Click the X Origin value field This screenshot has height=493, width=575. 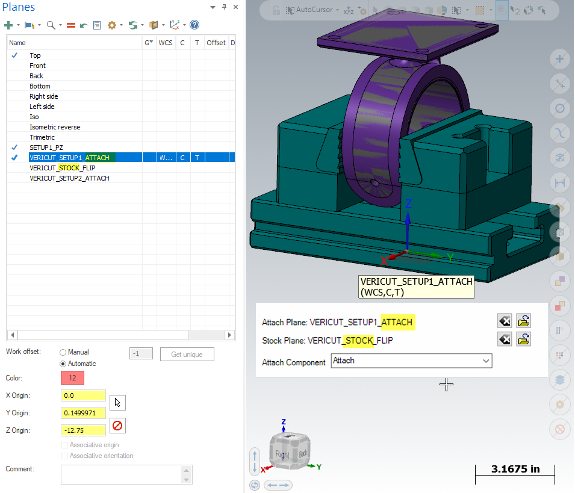coord(83,395)
